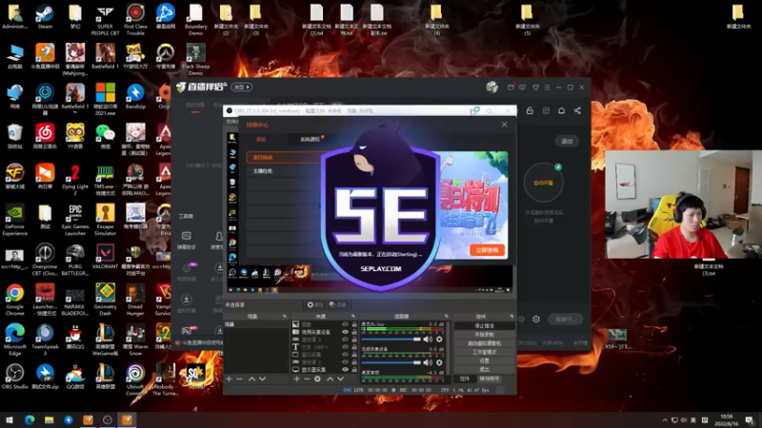Screen dimensions: 762x428
Task: Toggle visibility of 视频采集设备 source
Action: coord(345,332)
